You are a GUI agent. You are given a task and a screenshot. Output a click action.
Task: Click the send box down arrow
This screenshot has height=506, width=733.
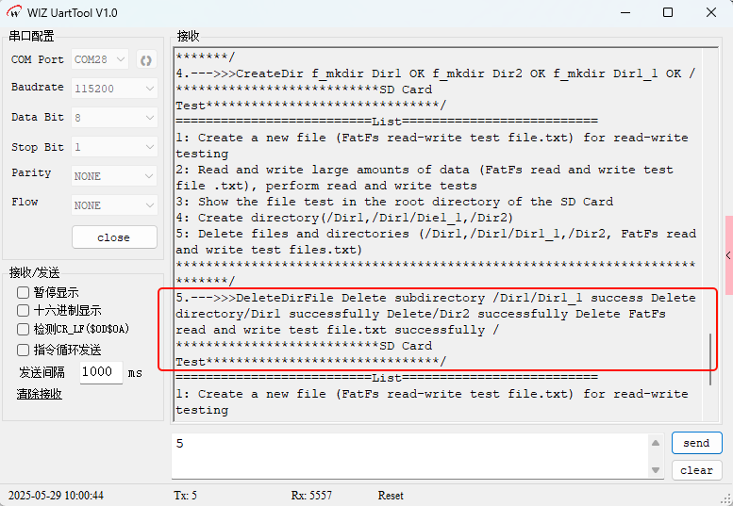(656, 470)
